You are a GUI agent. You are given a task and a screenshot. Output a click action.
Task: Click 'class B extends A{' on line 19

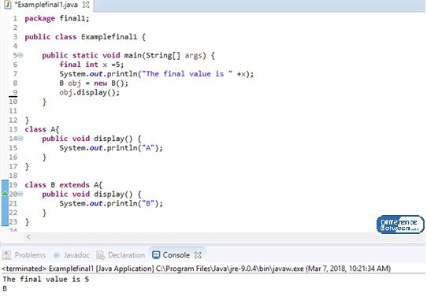(64, 185)
